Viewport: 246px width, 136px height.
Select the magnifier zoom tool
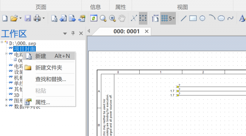click(x=103, y=18)
